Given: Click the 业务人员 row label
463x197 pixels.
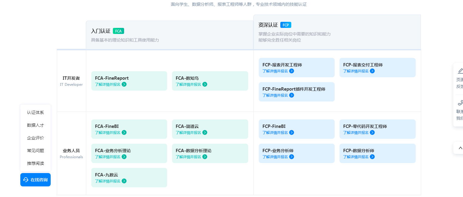Looking at the screenshot, I should pyautogui.click(x=71, y=151).
